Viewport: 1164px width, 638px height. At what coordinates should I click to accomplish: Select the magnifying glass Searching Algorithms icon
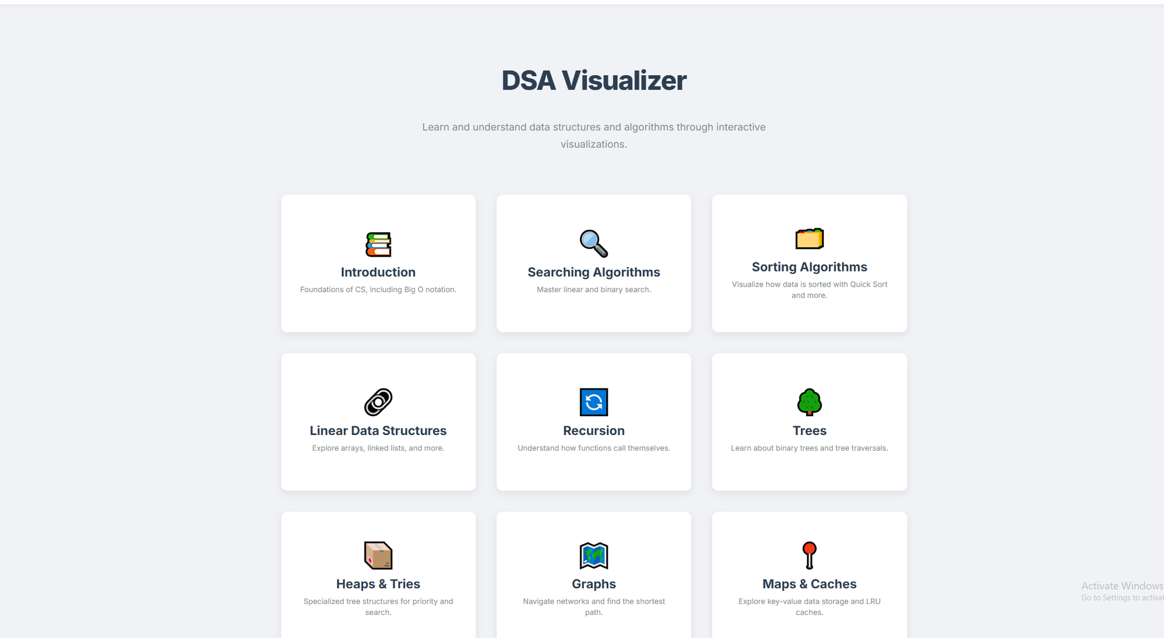click(x=593, y=243)
